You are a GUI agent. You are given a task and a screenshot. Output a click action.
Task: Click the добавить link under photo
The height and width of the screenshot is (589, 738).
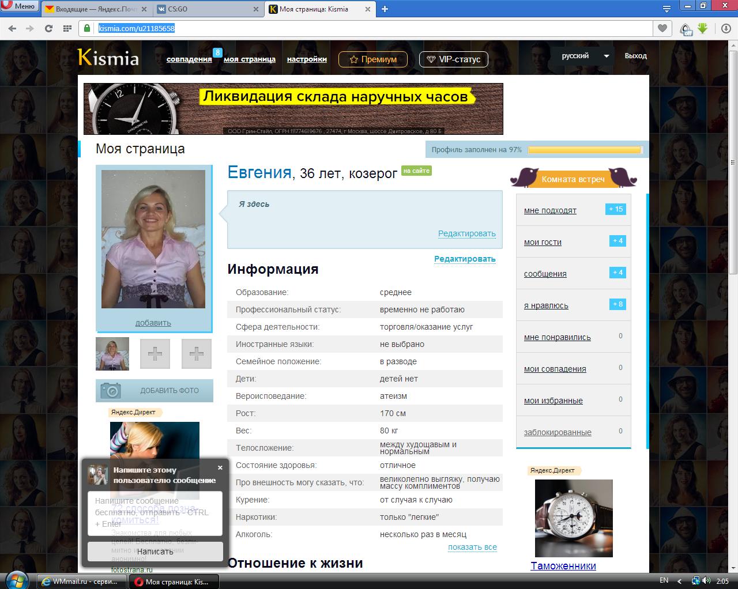tap(153, 323)
